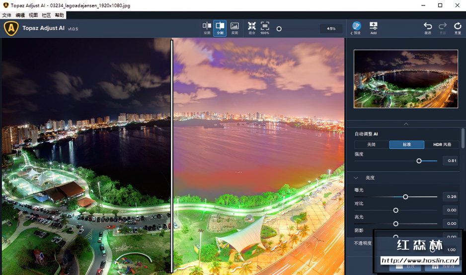
Task: Click the 0.26 exposure value field
Action: [450, 197]
